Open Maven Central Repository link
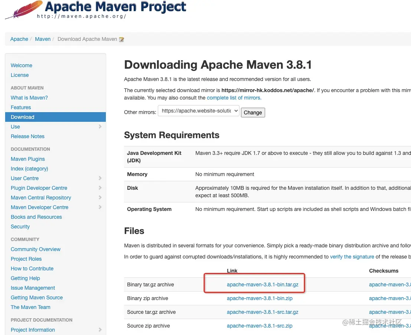 click(x=41, y=198)
